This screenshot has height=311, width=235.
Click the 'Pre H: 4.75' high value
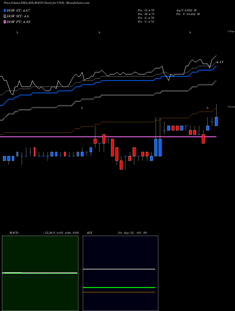[146, 14]
